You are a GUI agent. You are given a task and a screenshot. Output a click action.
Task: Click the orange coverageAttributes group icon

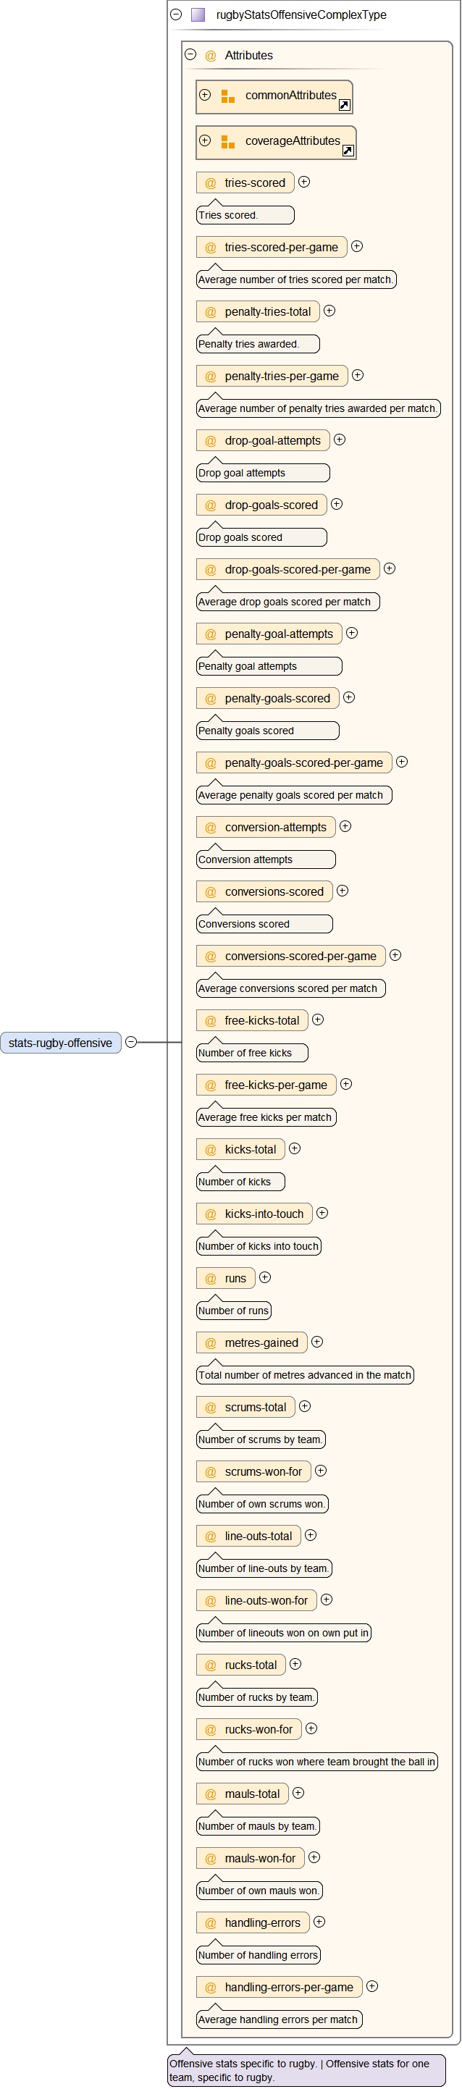click(x=228, y=141)
